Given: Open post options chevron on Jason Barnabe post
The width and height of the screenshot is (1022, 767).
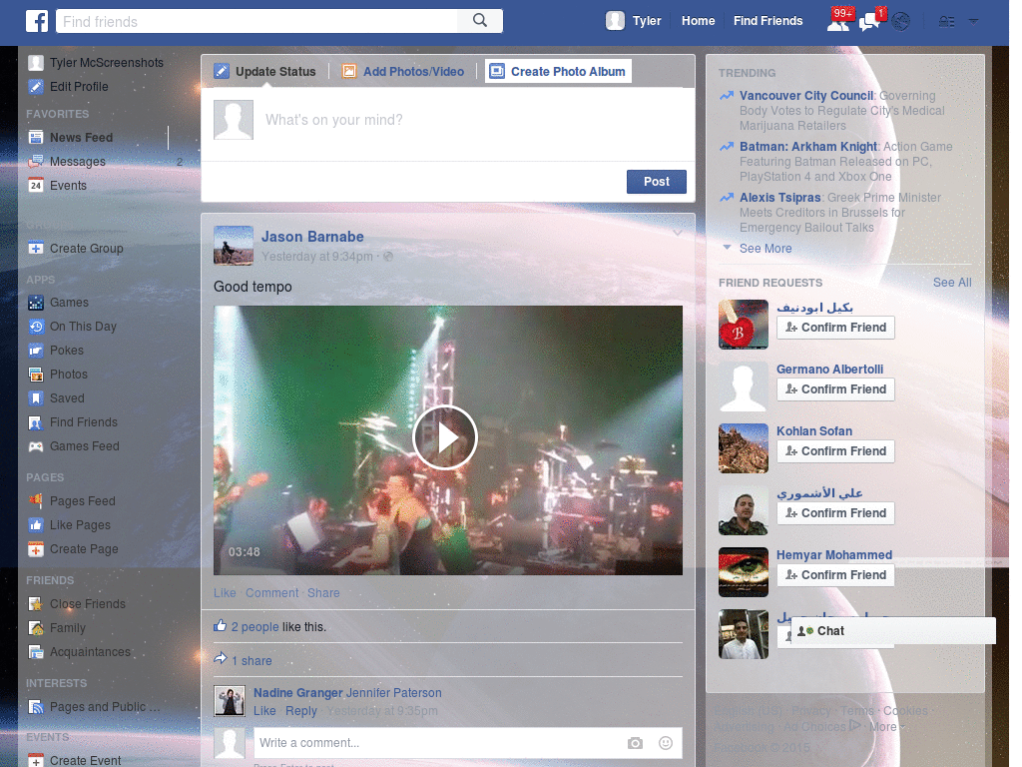Looking at the screenshot, I should [678, 233].
